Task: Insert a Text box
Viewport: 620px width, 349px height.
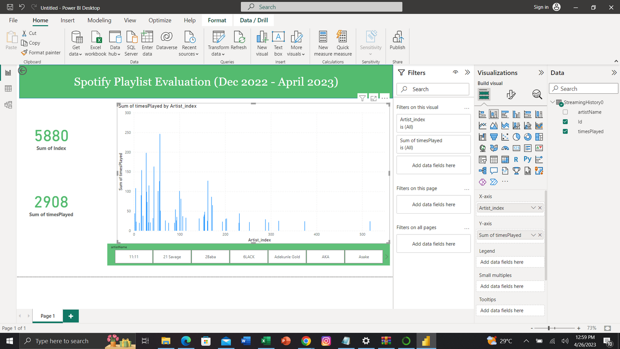Action: (278, 43)
